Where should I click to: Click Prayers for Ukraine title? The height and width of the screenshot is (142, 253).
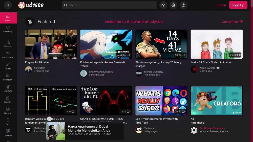[x=37, y=62]
